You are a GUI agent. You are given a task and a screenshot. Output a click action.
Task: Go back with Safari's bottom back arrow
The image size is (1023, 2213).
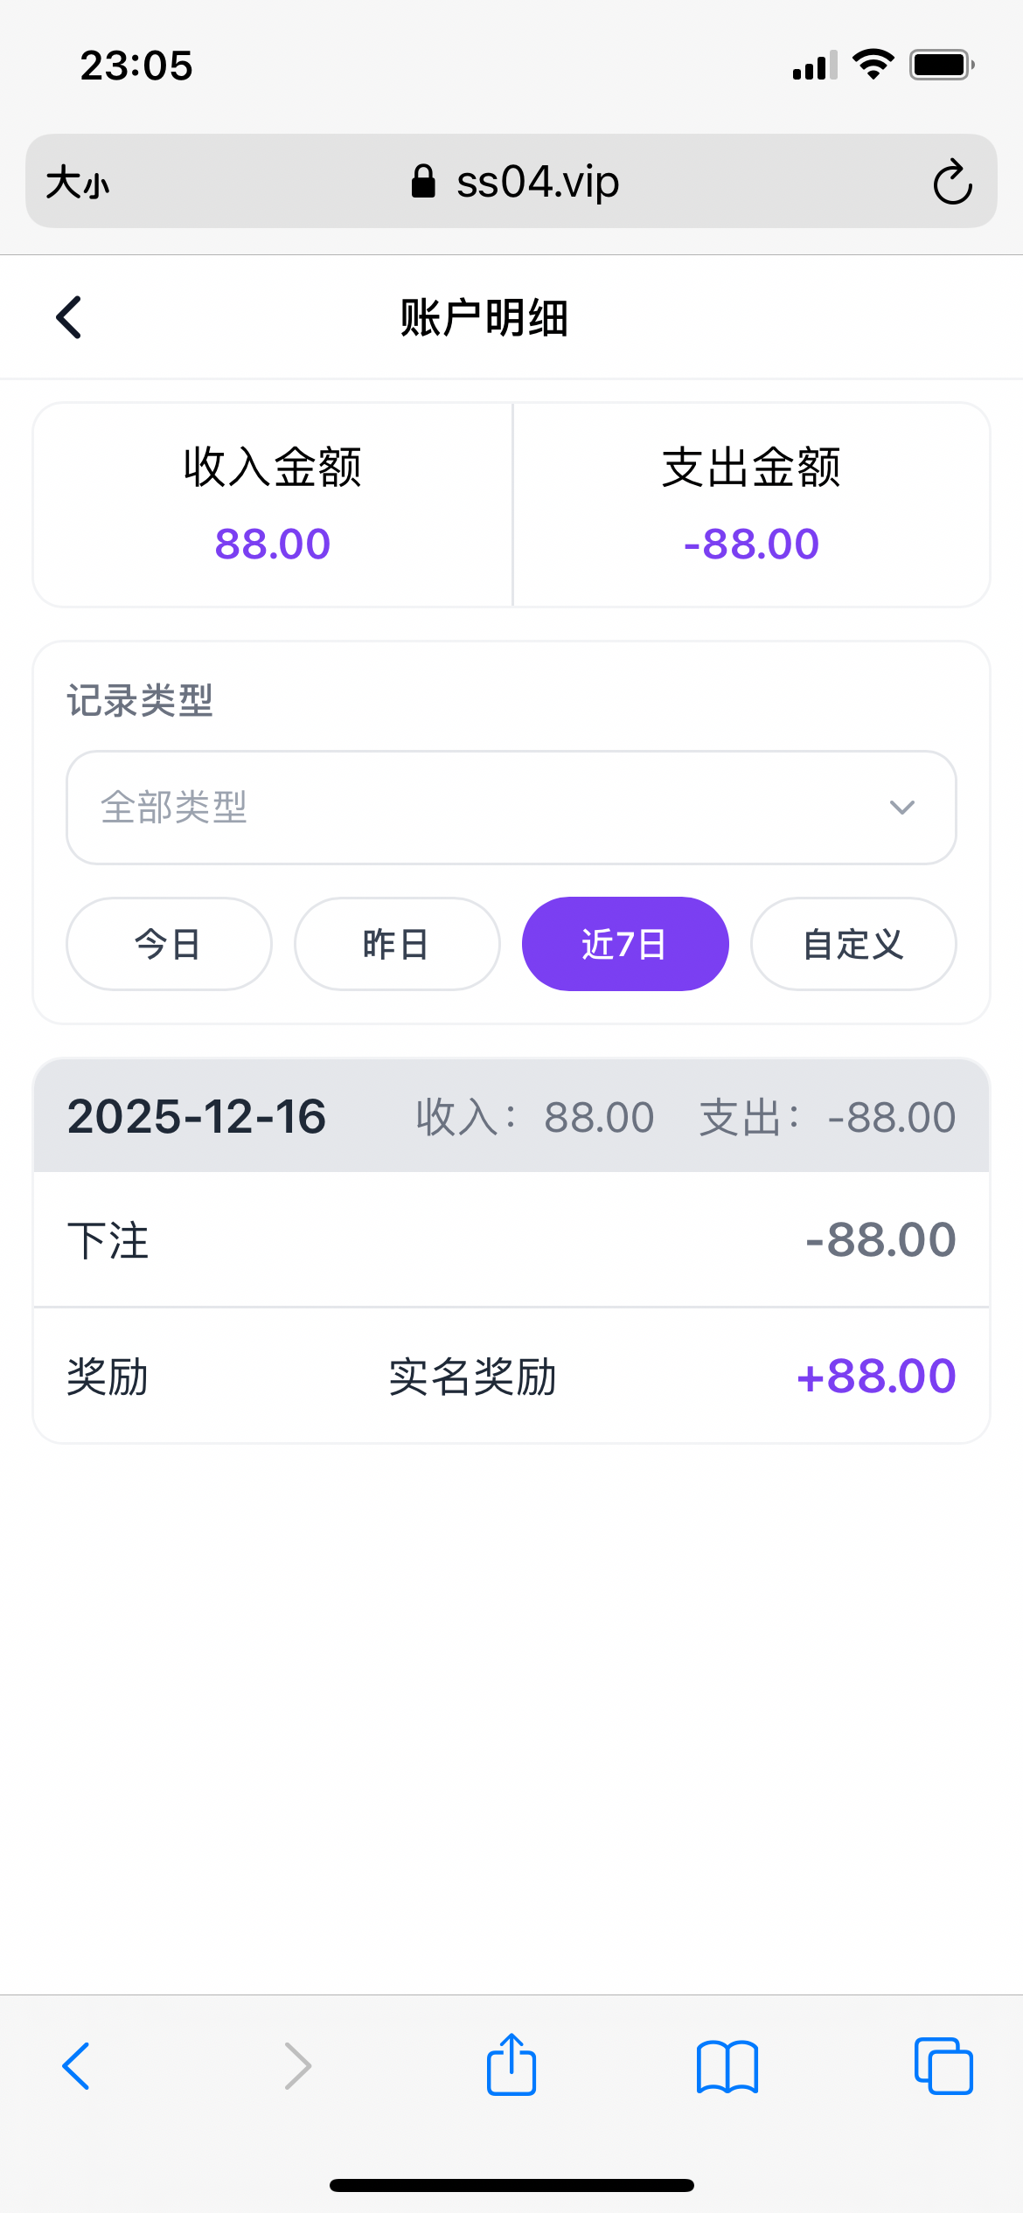click(77, 2066)
